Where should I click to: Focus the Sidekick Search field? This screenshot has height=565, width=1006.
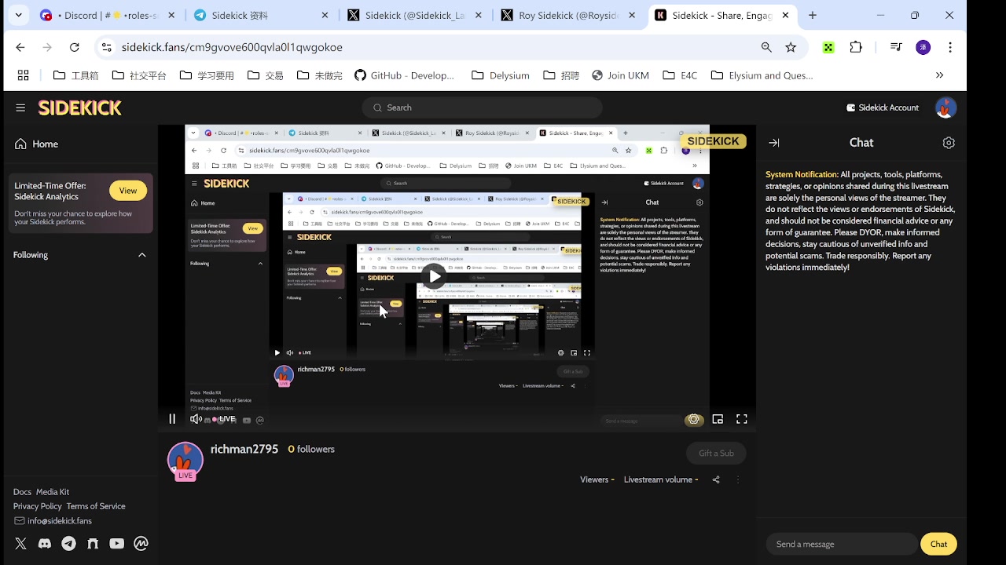(482, 108)
